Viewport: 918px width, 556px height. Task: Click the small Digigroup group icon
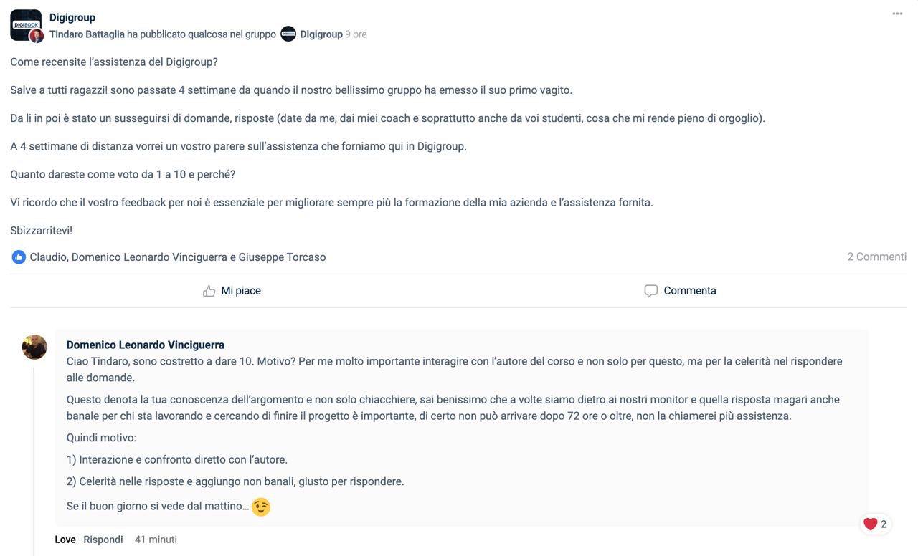[288, 34]
